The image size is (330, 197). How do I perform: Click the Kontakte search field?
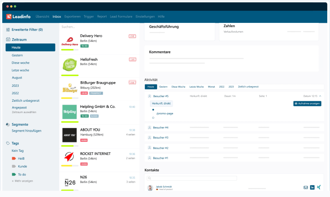(x=192, y=178)
